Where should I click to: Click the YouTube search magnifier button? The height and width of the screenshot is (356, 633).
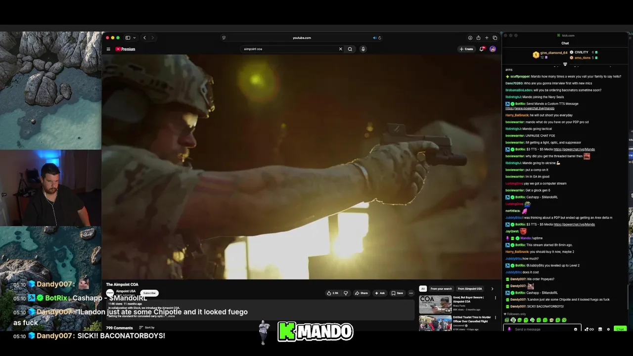[350, 49]
